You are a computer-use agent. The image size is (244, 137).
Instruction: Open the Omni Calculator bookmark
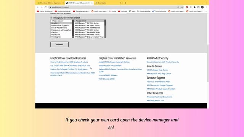tap(159, 11)
